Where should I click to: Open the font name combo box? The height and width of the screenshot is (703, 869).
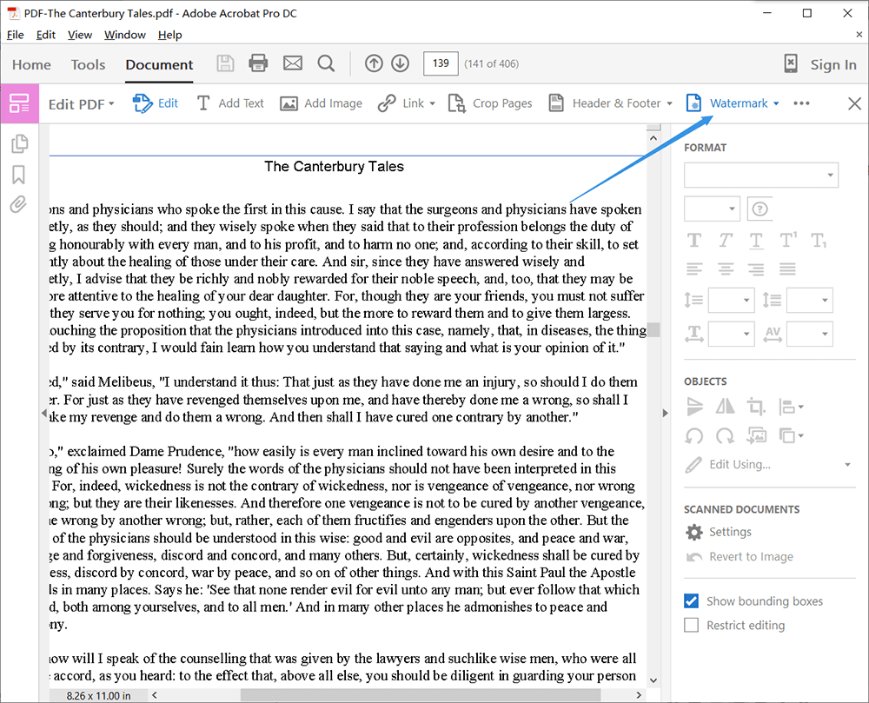(760, 175)
